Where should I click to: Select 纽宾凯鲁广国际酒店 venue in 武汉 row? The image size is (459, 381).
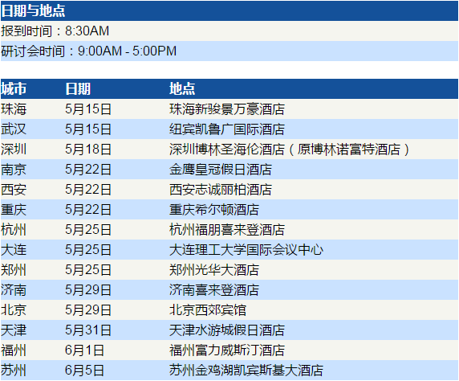coord(227,129)
